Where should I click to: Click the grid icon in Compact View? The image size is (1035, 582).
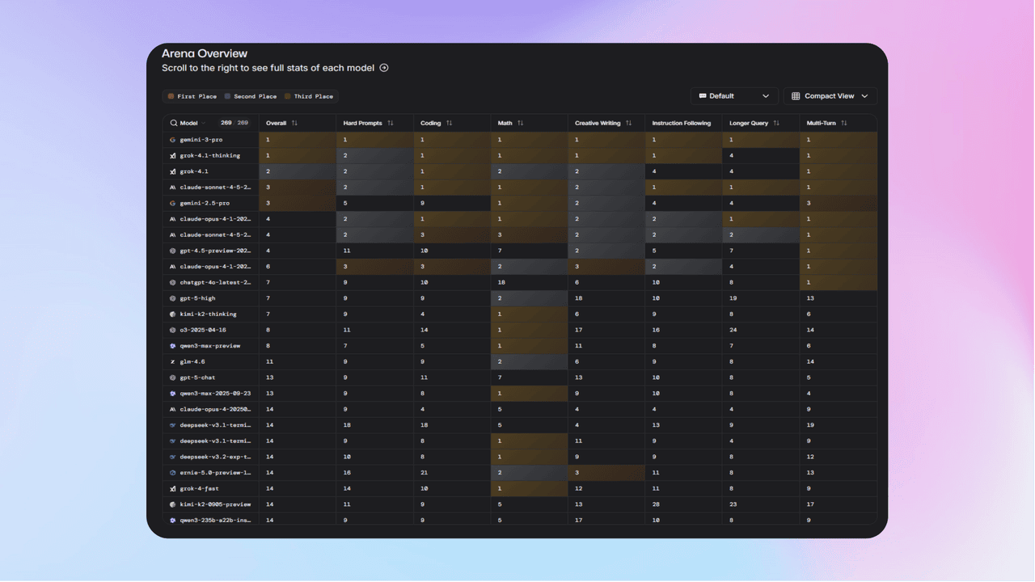coord(796,96)
